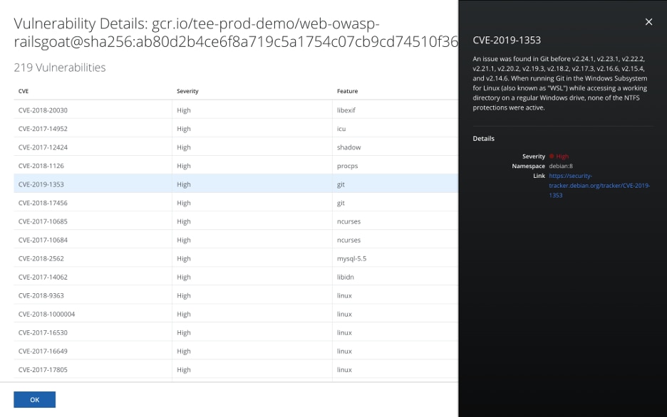Image resolution: width=667 pixels, height=417 pixels.
Task: Select row CVE-2018-1126
Action: click(x=236, y=166)
